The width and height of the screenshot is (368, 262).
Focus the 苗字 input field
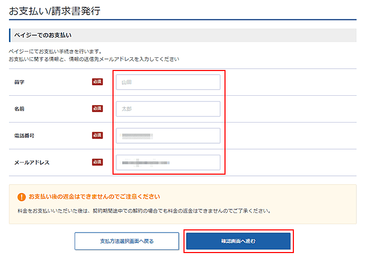click(168, 82)
